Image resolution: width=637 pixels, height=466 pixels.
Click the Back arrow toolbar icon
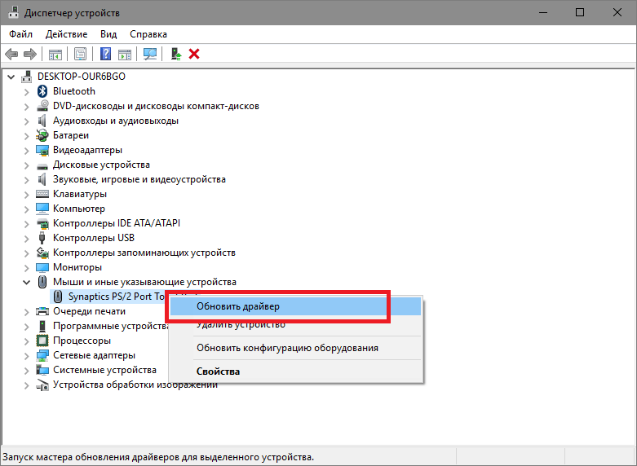pyautogui.click(x=11, y=54)
